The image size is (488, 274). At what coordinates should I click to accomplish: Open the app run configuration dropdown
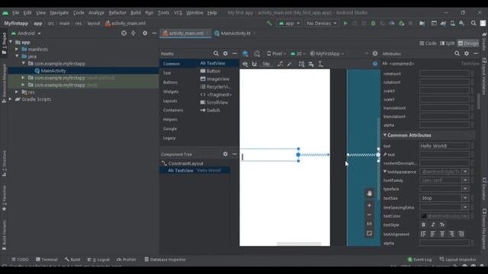pos(289,24)
